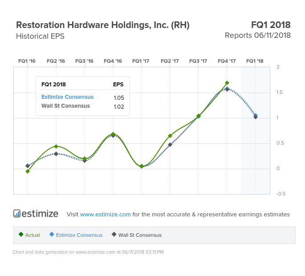Open the www.estimize.com link

[x=105, y=214]
